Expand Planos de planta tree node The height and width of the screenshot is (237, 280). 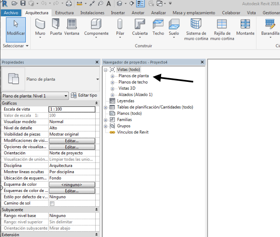[112, 76]
